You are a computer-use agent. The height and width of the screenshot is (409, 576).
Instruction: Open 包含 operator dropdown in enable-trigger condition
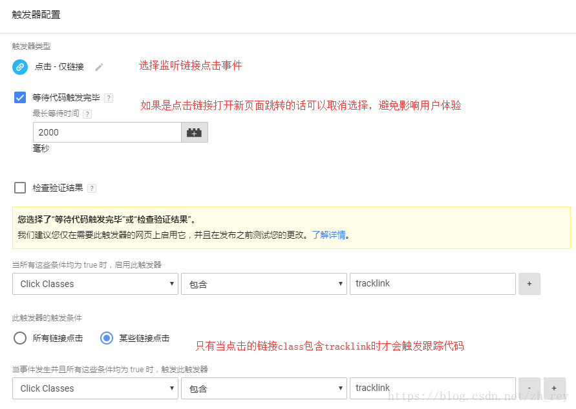(x=264, y=284)
